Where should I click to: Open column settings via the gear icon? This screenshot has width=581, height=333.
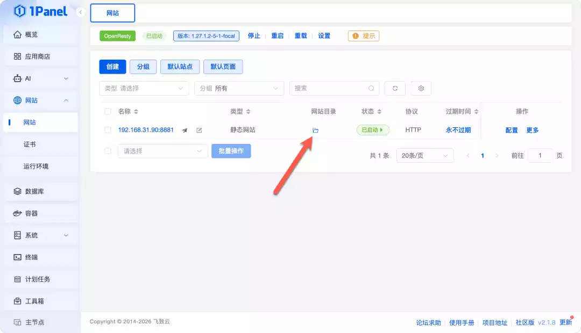[x=421, y=88]
